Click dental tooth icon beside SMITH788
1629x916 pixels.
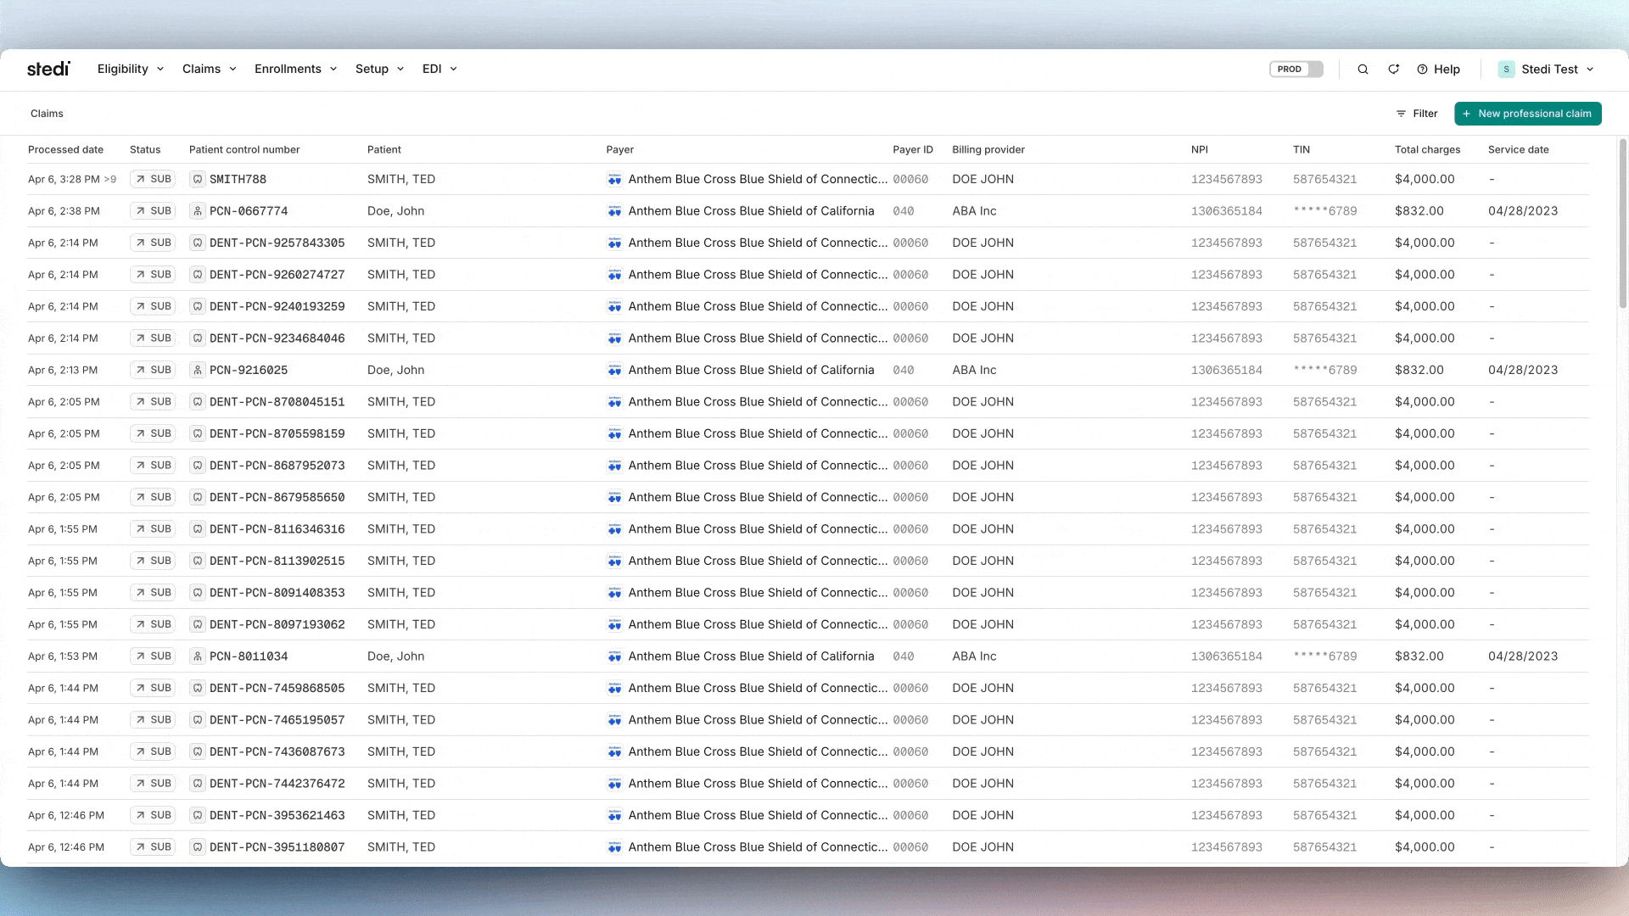tap(197, 179)
